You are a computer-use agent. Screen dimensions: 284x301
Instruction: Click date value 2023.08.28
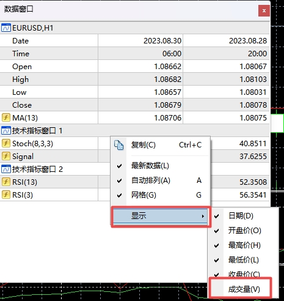click(x=248, y=41)
